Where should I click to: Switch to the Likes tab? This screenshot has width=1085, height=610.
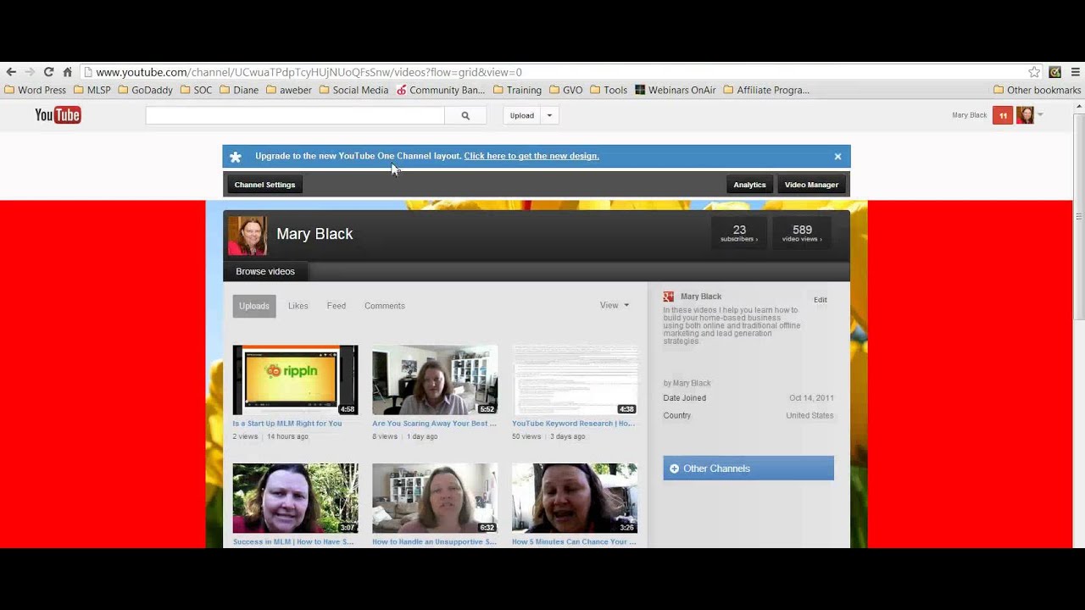click(298, 306)
